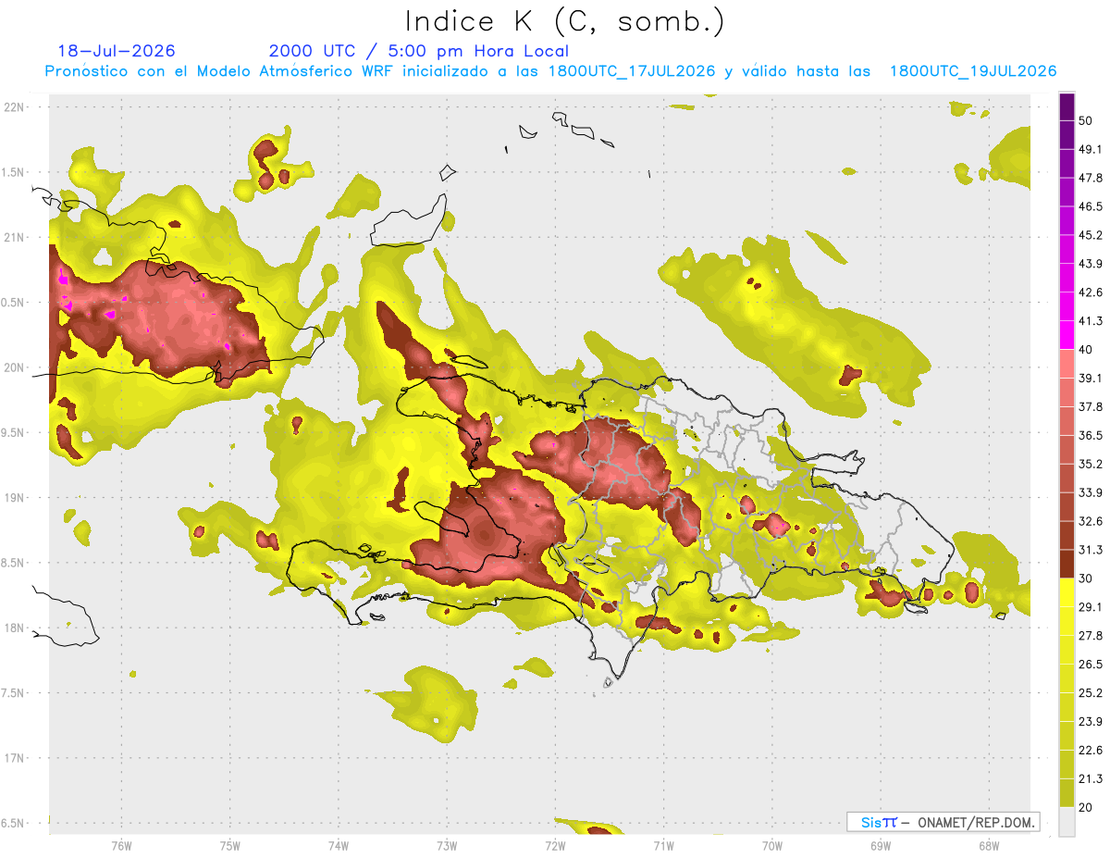Click the bright yellow swatch between 29.1 and 30
This screenshot has height=858, width=1110.
coord(1067,592)
